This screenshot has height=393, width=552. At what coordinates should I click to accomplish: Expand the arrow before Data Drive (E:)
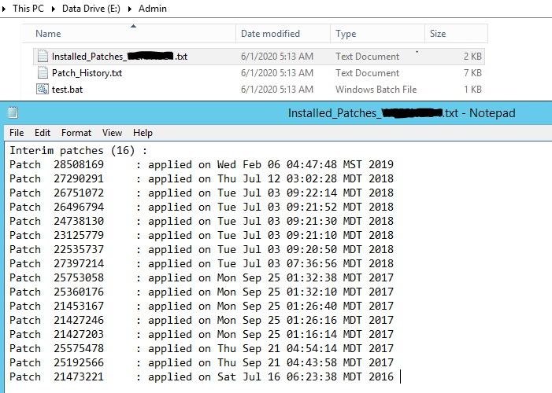(x=54, y=9)
